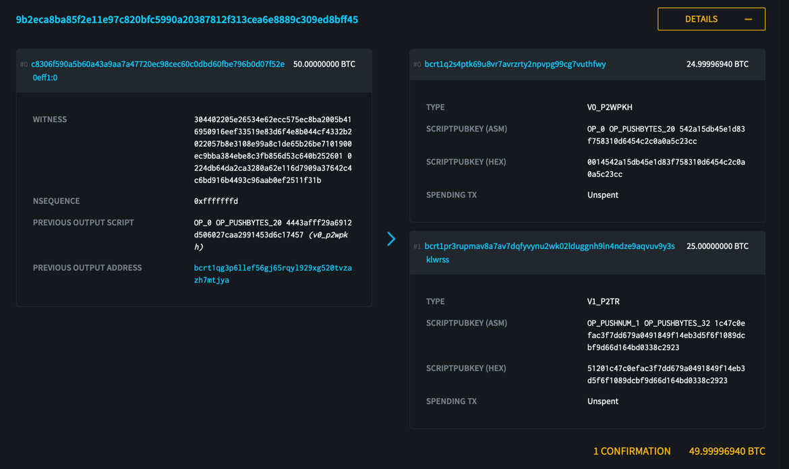This screenshot has height=469, width=789.
Task: Expand the input row for c8306f590a5b60a43a9aa7a47720ec98
Action: [x=194, y=71]
